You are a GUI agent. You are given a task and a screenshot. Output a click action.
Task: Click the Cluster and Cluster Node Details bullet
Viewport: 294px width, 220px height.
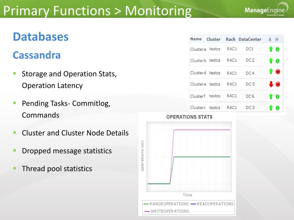75,133
